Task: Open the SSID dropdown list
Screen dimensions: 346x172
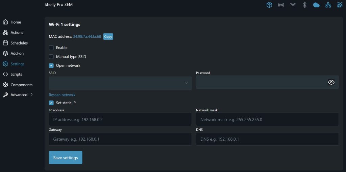Action: tap(120, 83)
